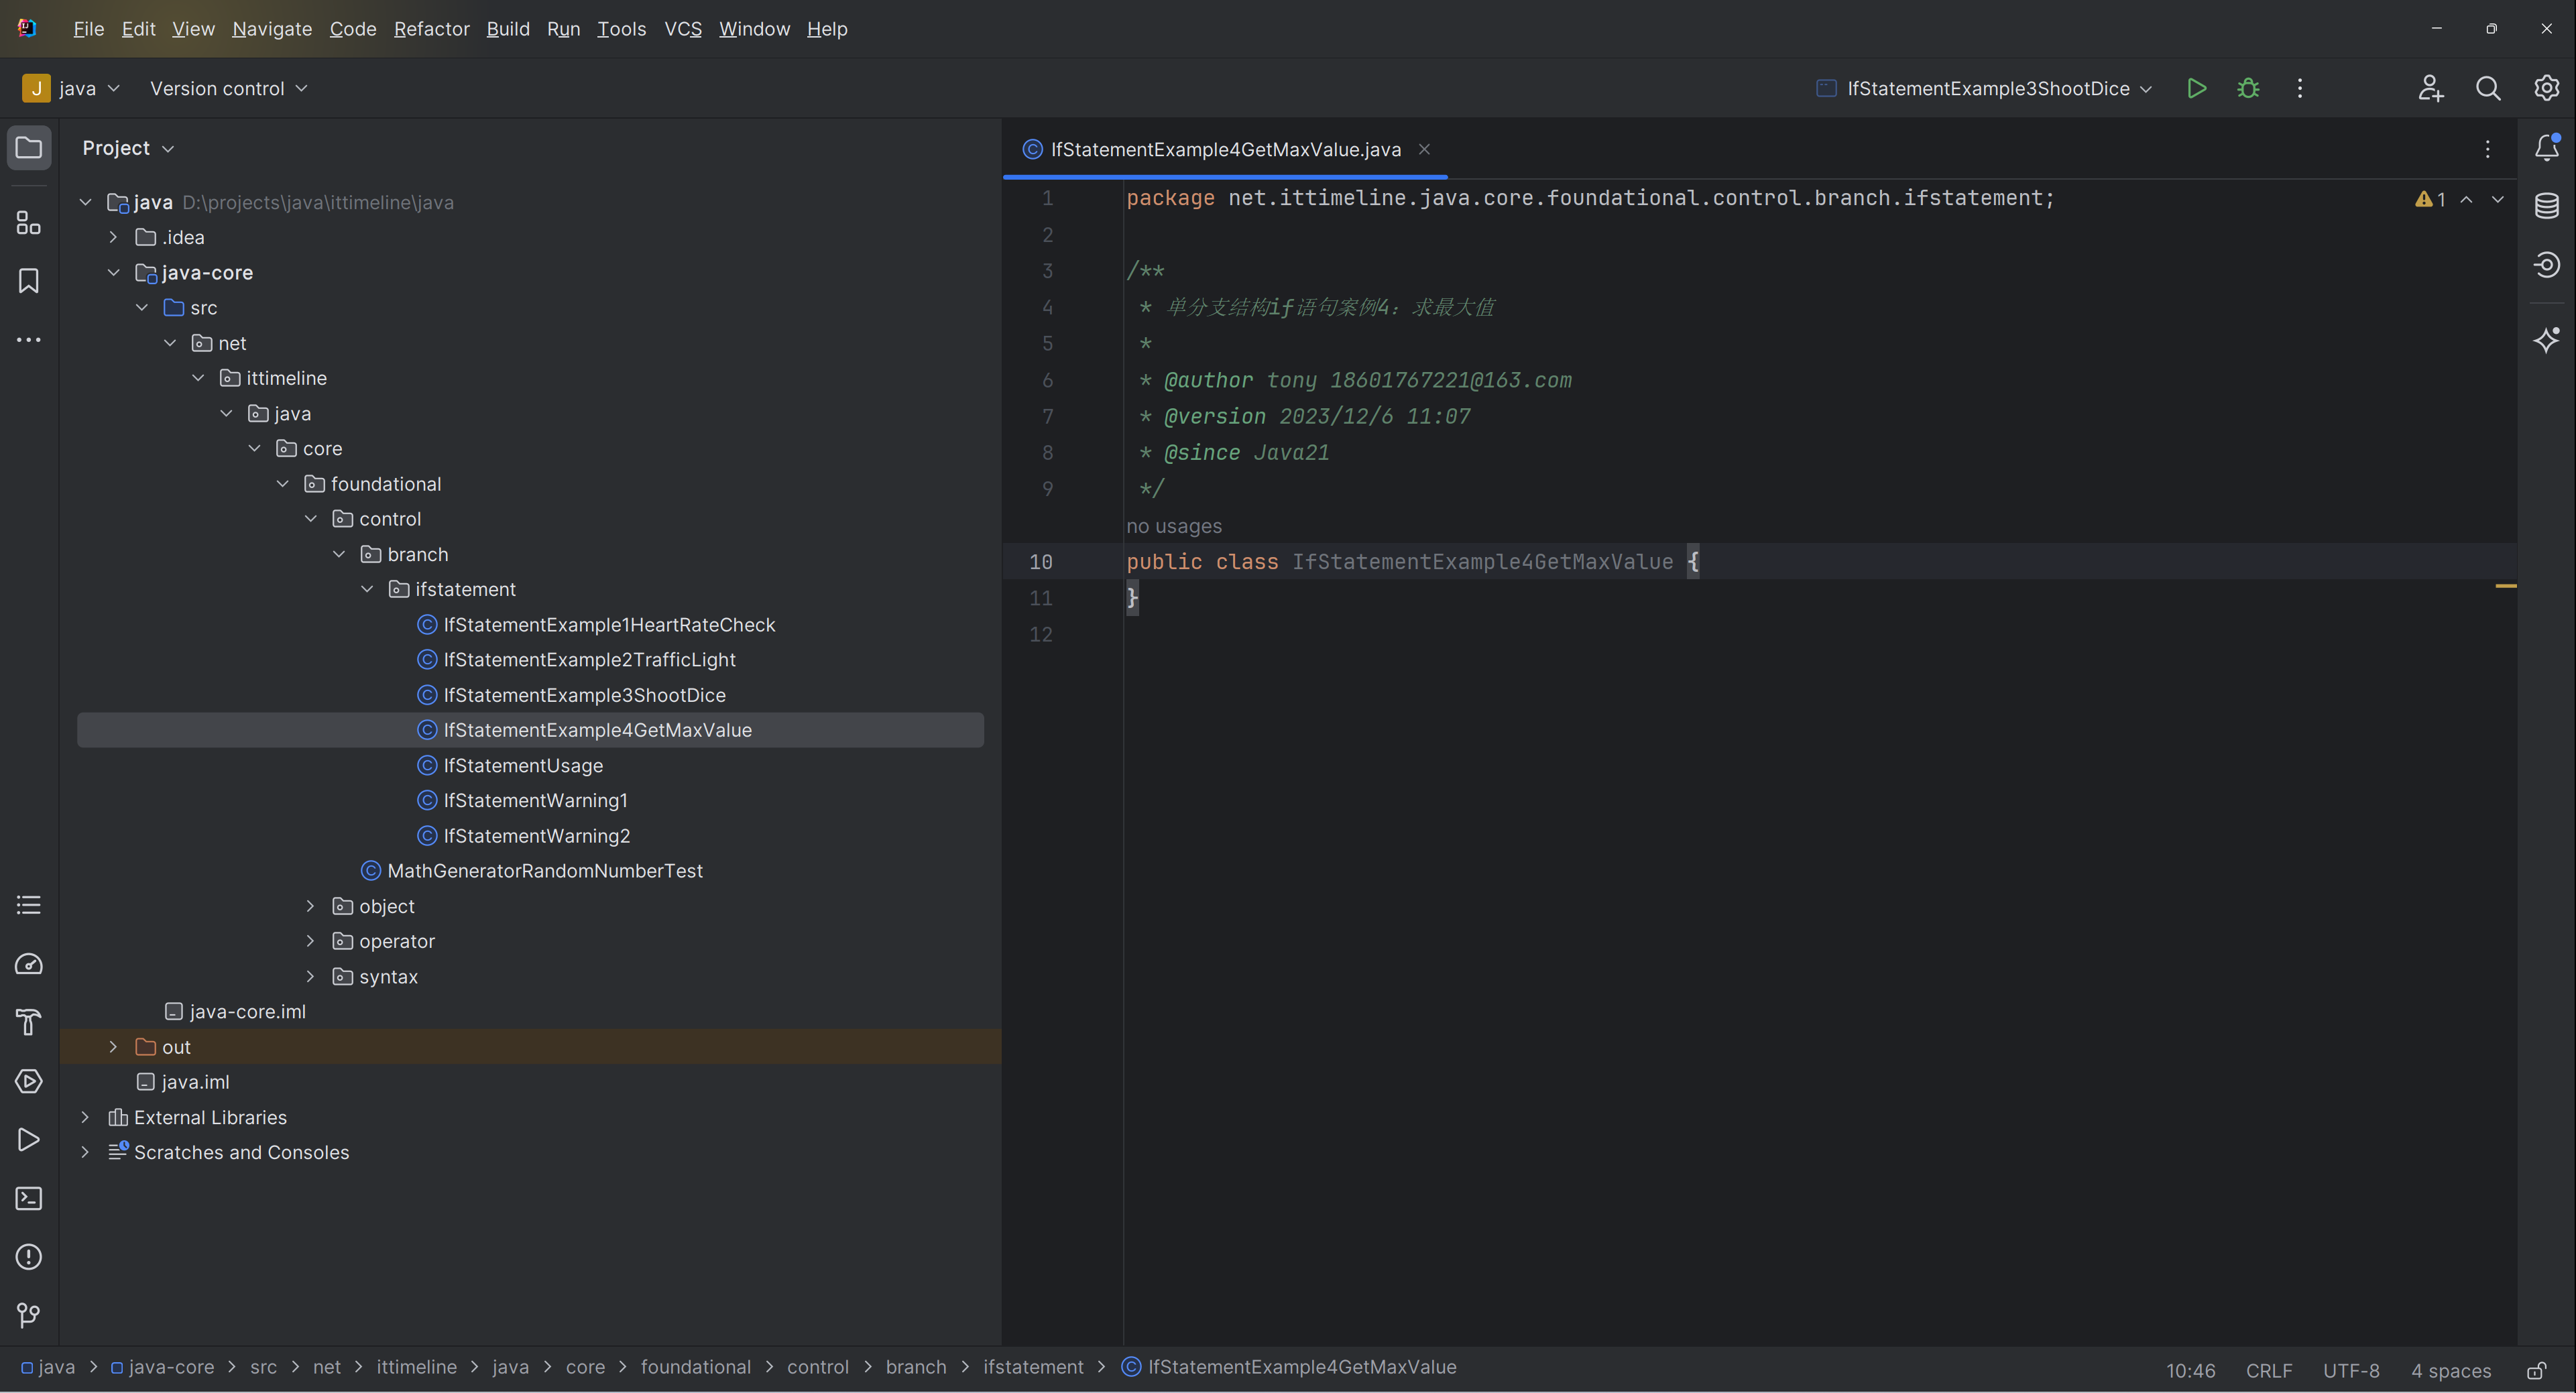Open more run actions menu
Viewport: 2576px width, 1393px height.
(2300, 89)
